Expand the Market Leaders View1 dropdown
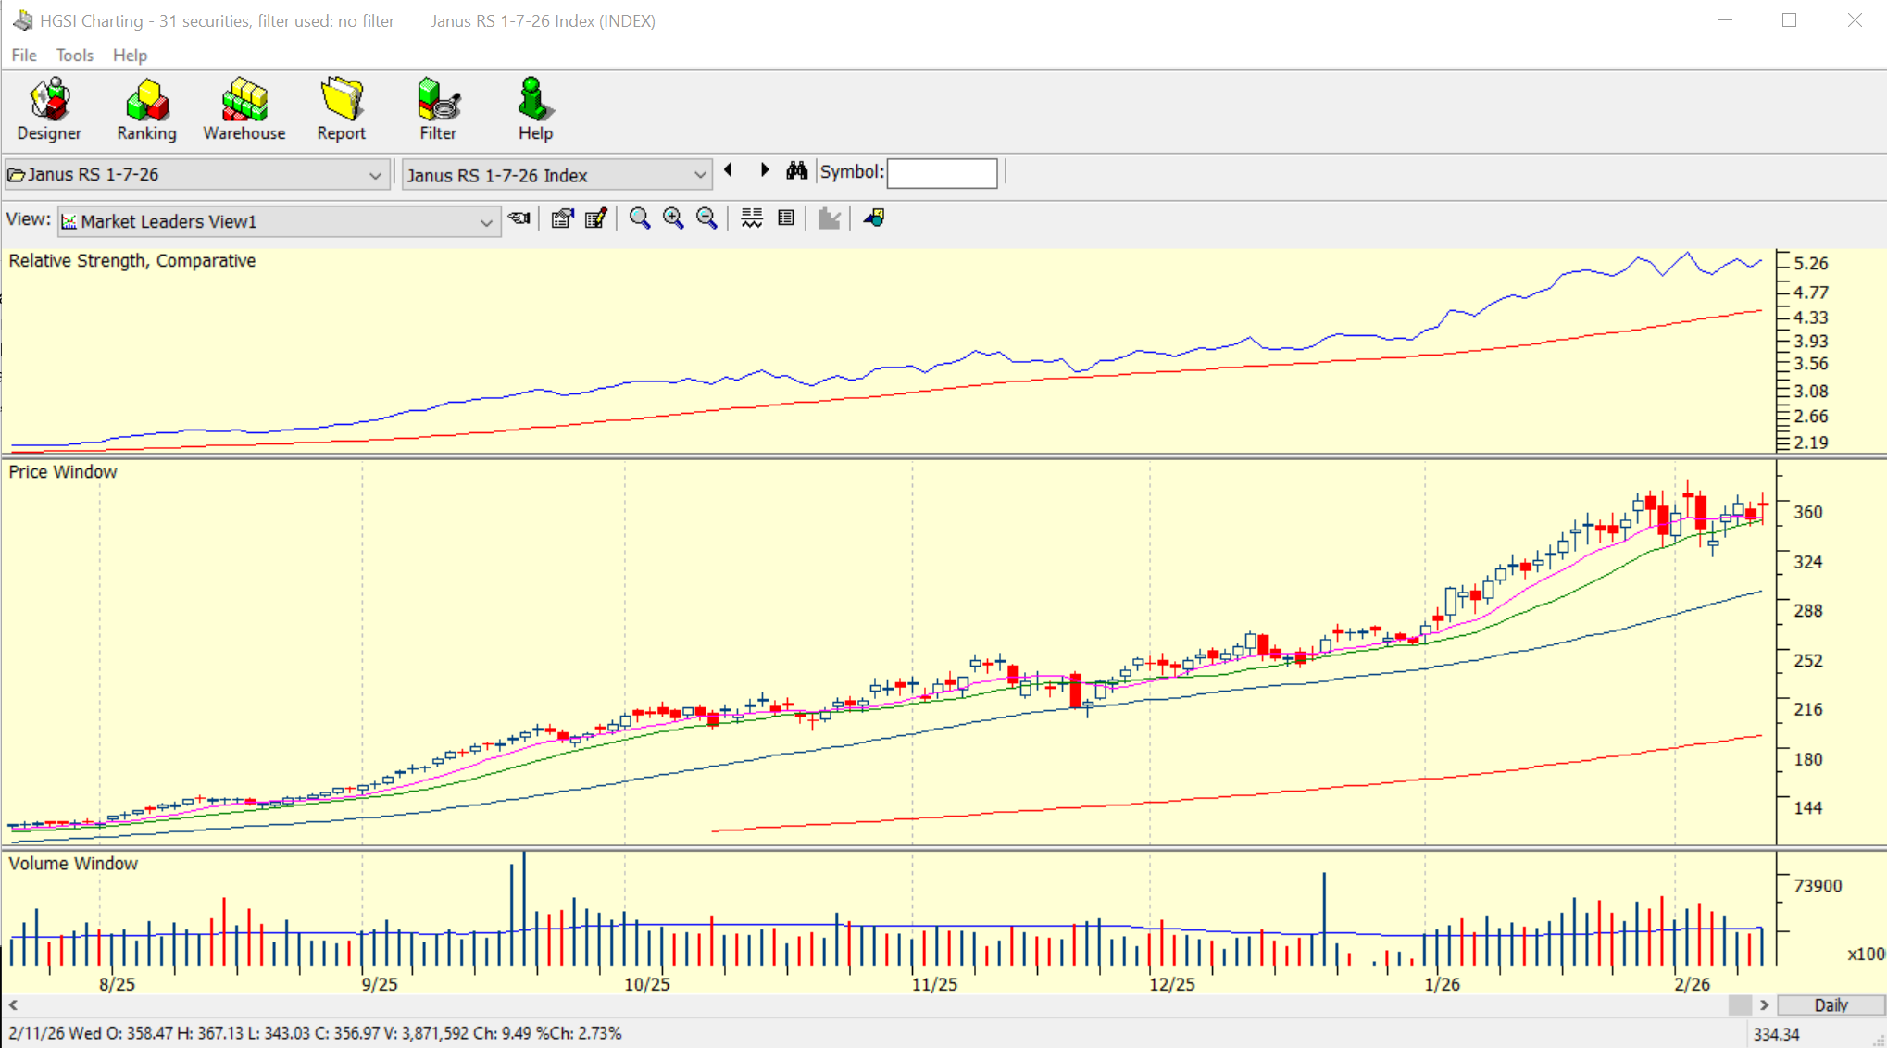 pyautogui.click(x=485, y=222)
